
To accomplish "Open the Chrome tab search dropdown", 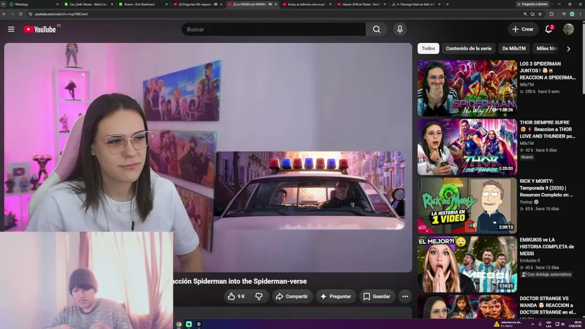I will [4, 4].
